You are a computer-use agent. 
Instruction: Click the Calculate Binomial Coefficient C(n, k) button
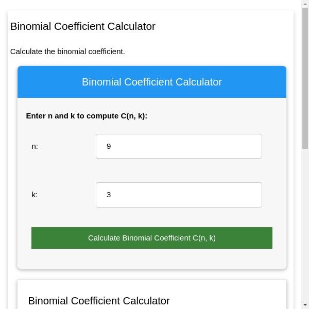click(152, 238)
